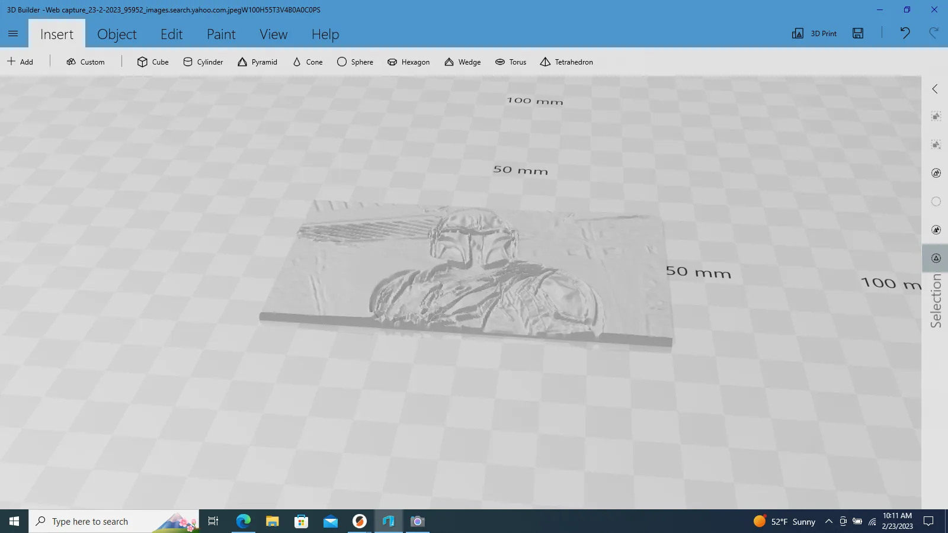The height and width of the screenshot is (533, 948).
Task: Open the weather widget showing 52°F Sunny
Action: pos(784,521)
